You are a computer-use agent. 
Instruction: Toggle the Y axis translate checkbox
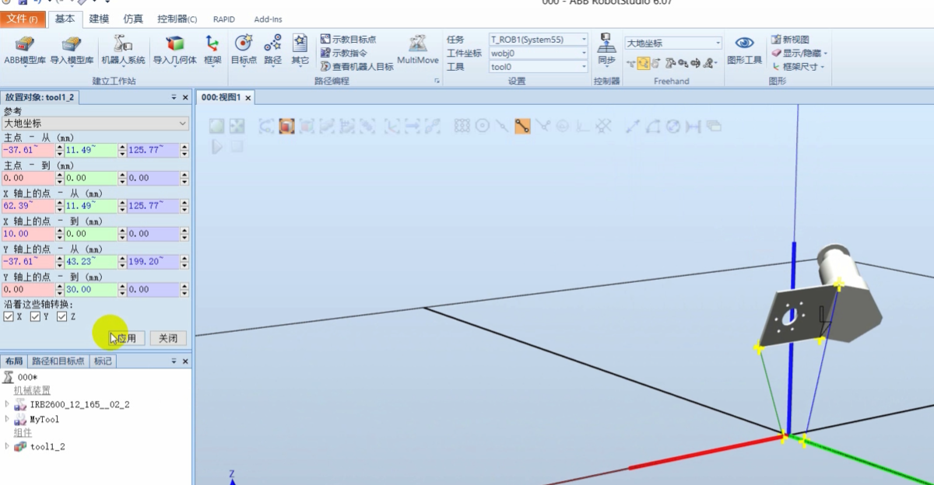tap(35, 317)
